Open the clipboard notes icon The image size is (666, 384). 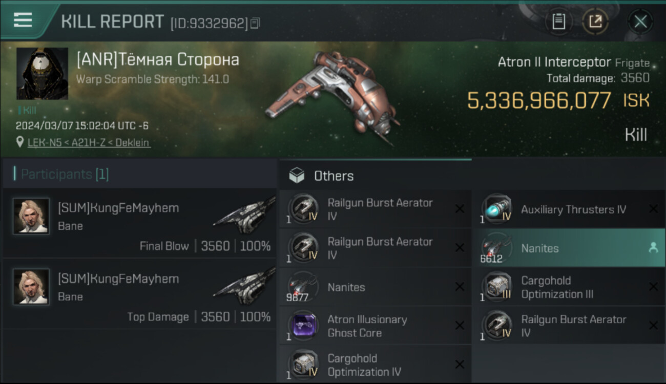[558, 22]
